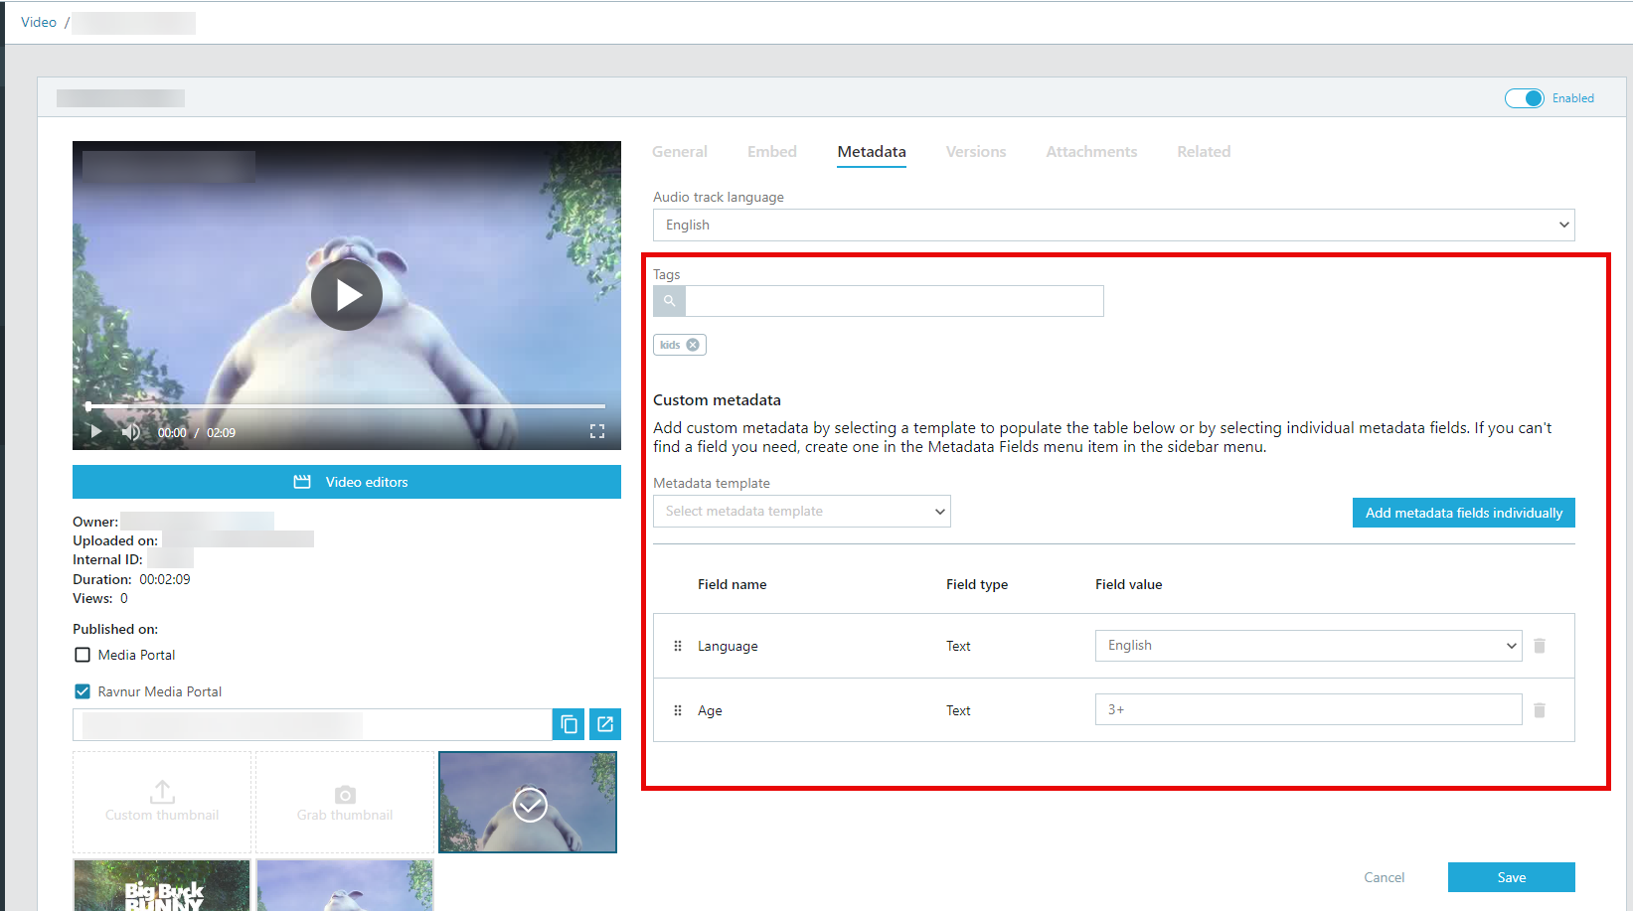Open the Language field value dropdown
The image size is (1633, 911).
click(x=1309, y=646)
